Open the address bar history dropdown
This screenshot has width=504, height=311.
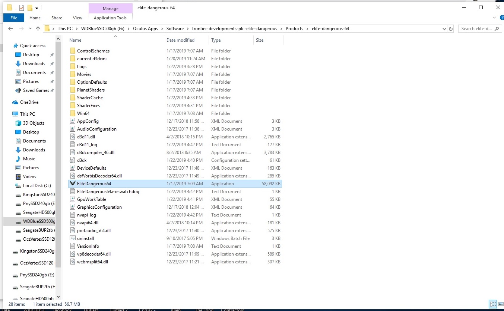point(444,29)
